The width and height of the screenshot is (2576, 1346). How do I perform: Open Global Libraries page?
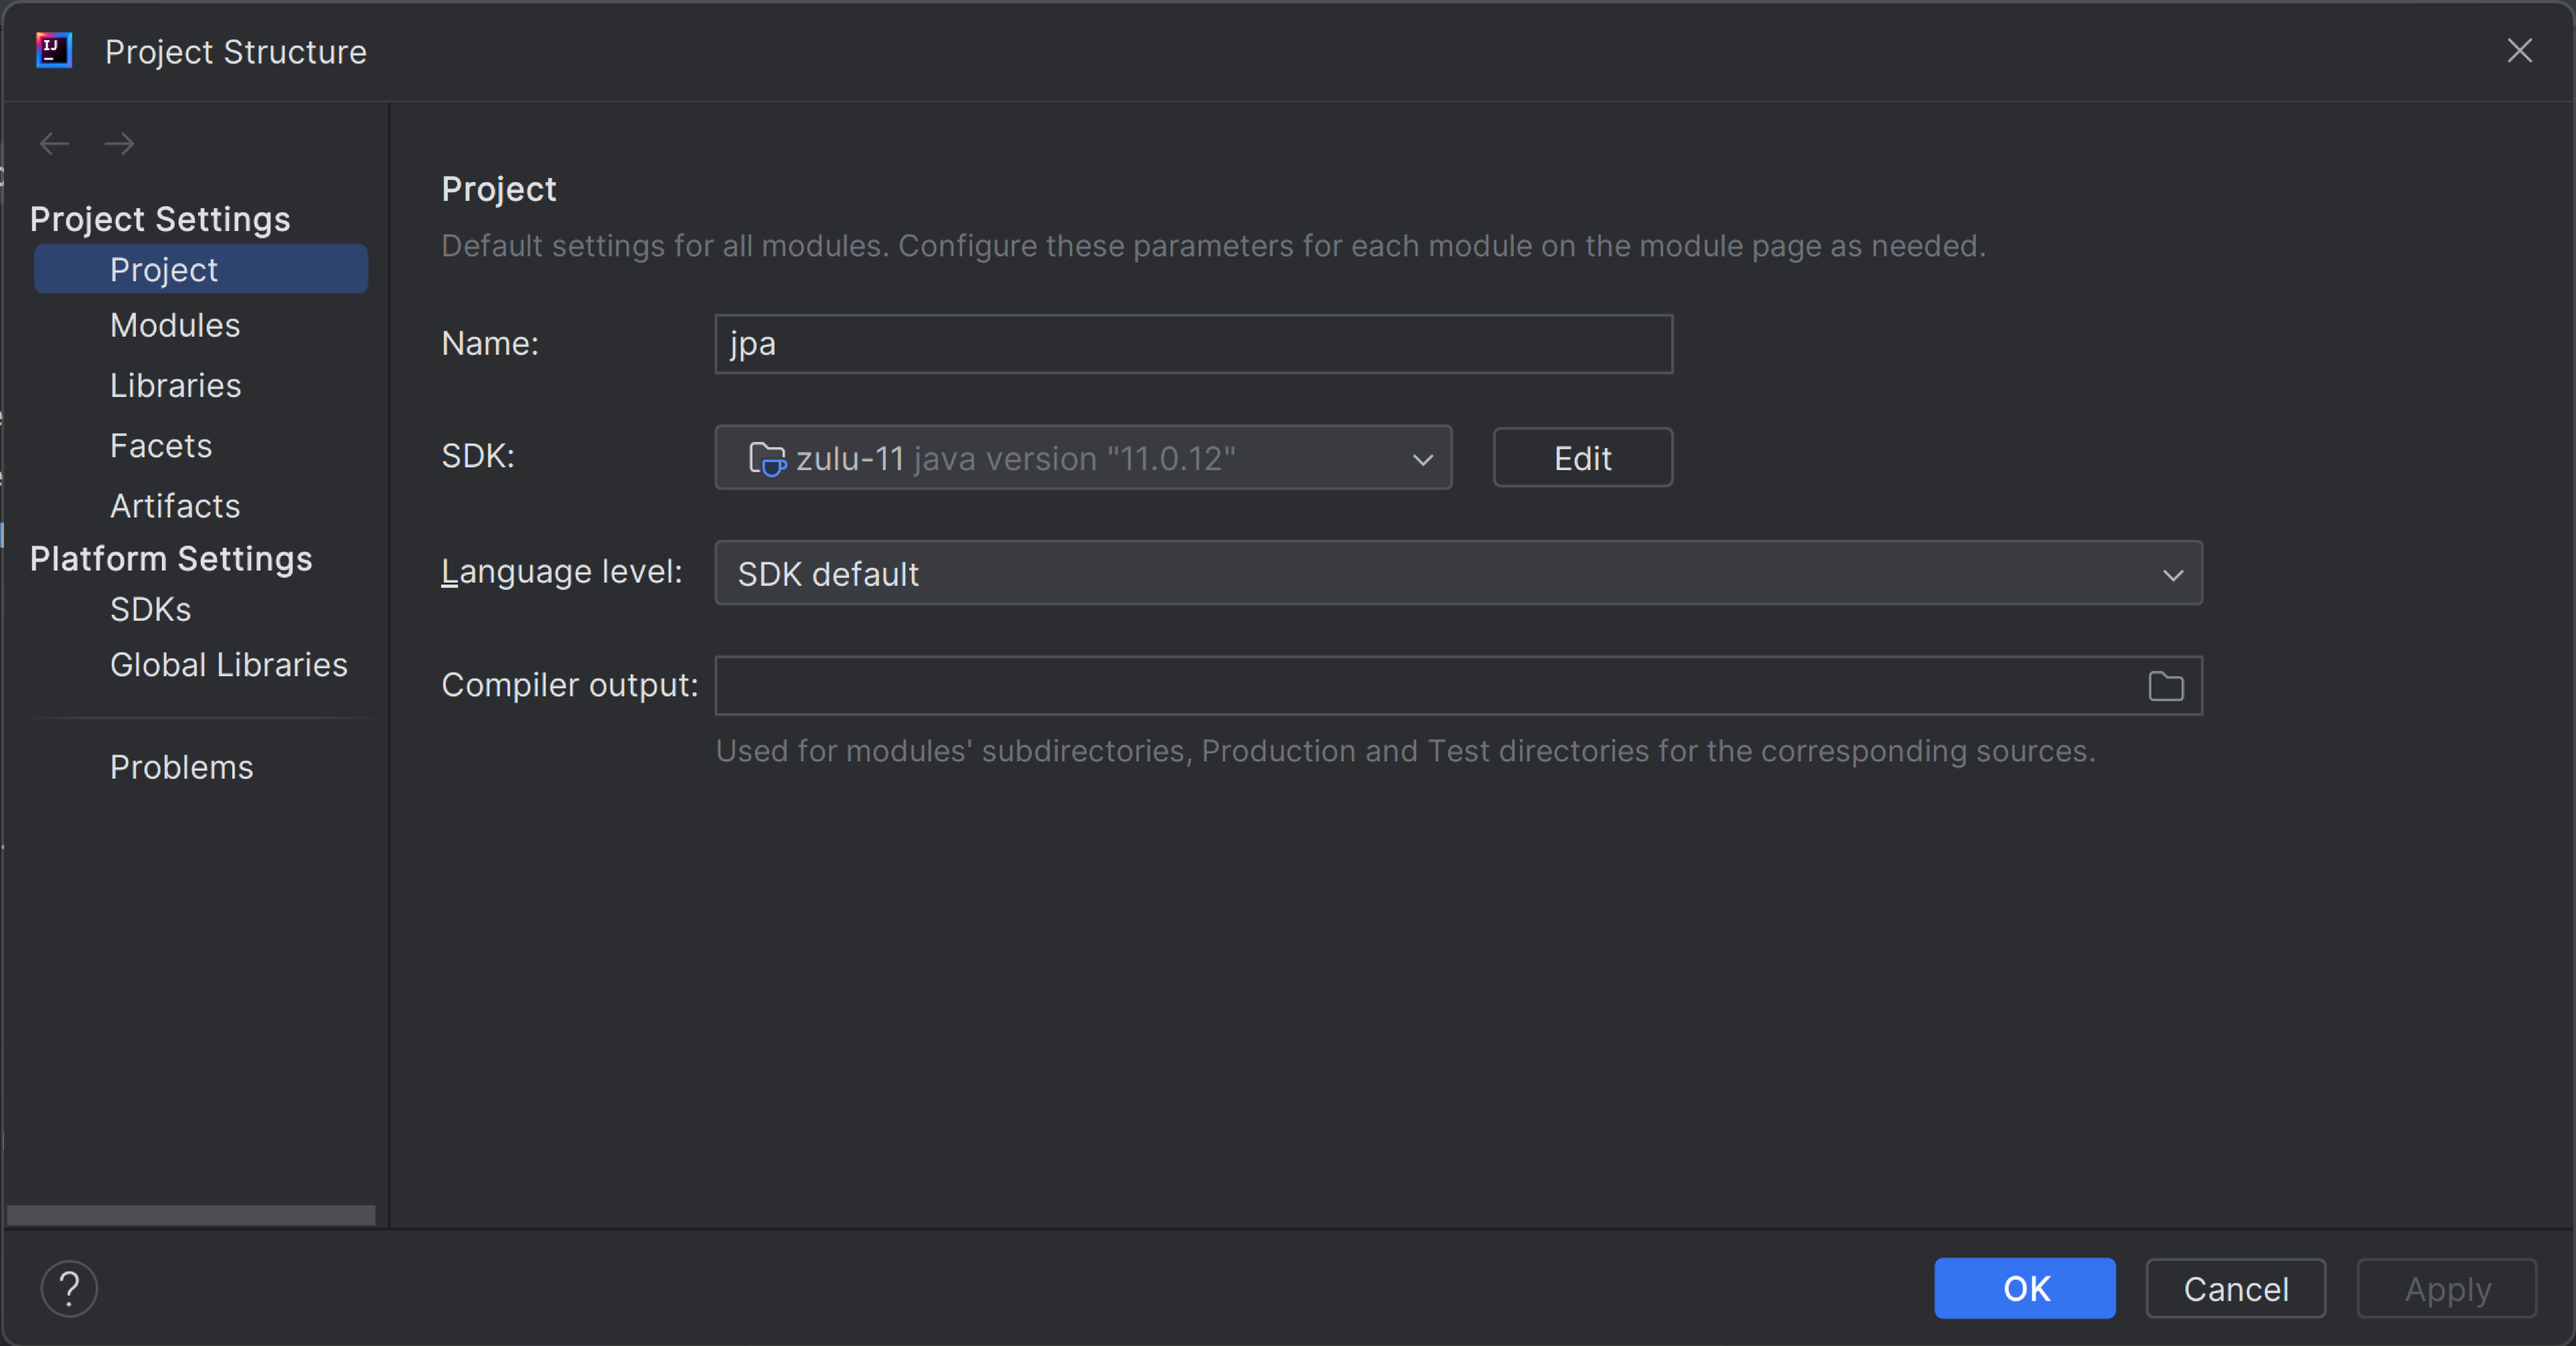(228, 665)
